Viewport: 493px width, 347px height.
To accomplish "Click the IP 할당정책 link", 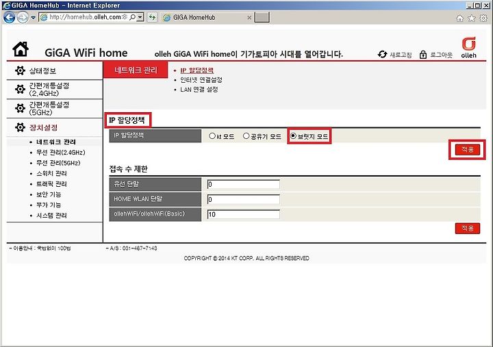I will coord(197,70).
